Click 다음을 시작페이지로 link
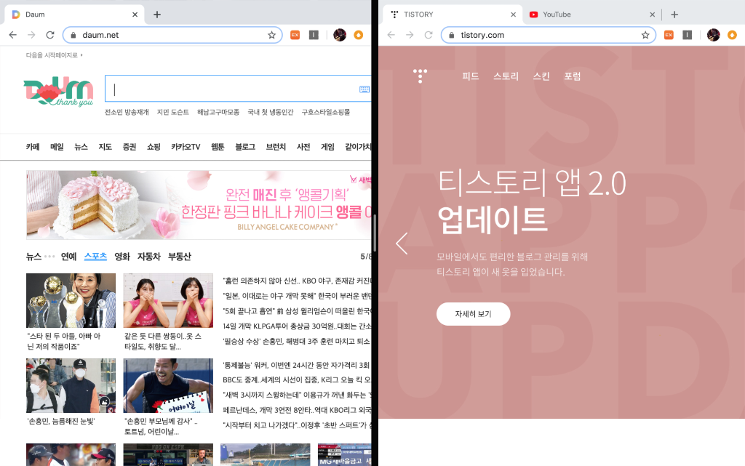This screenshot has width=745, height=466. click(x=54, y=55)
